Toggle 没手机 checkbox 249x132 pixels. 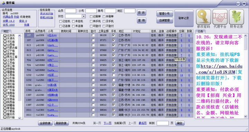click(104, 21)
